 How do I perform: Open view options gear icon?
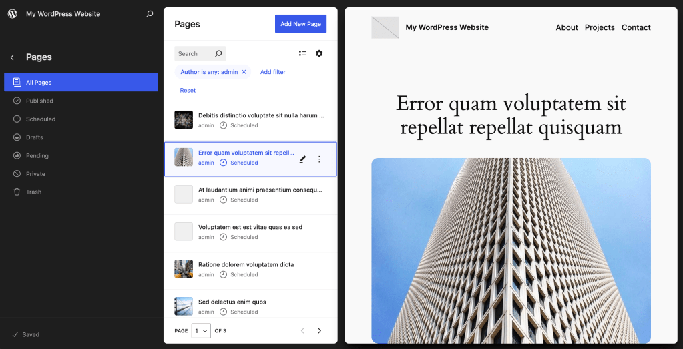pyautogui.click(x=319, y=53)
